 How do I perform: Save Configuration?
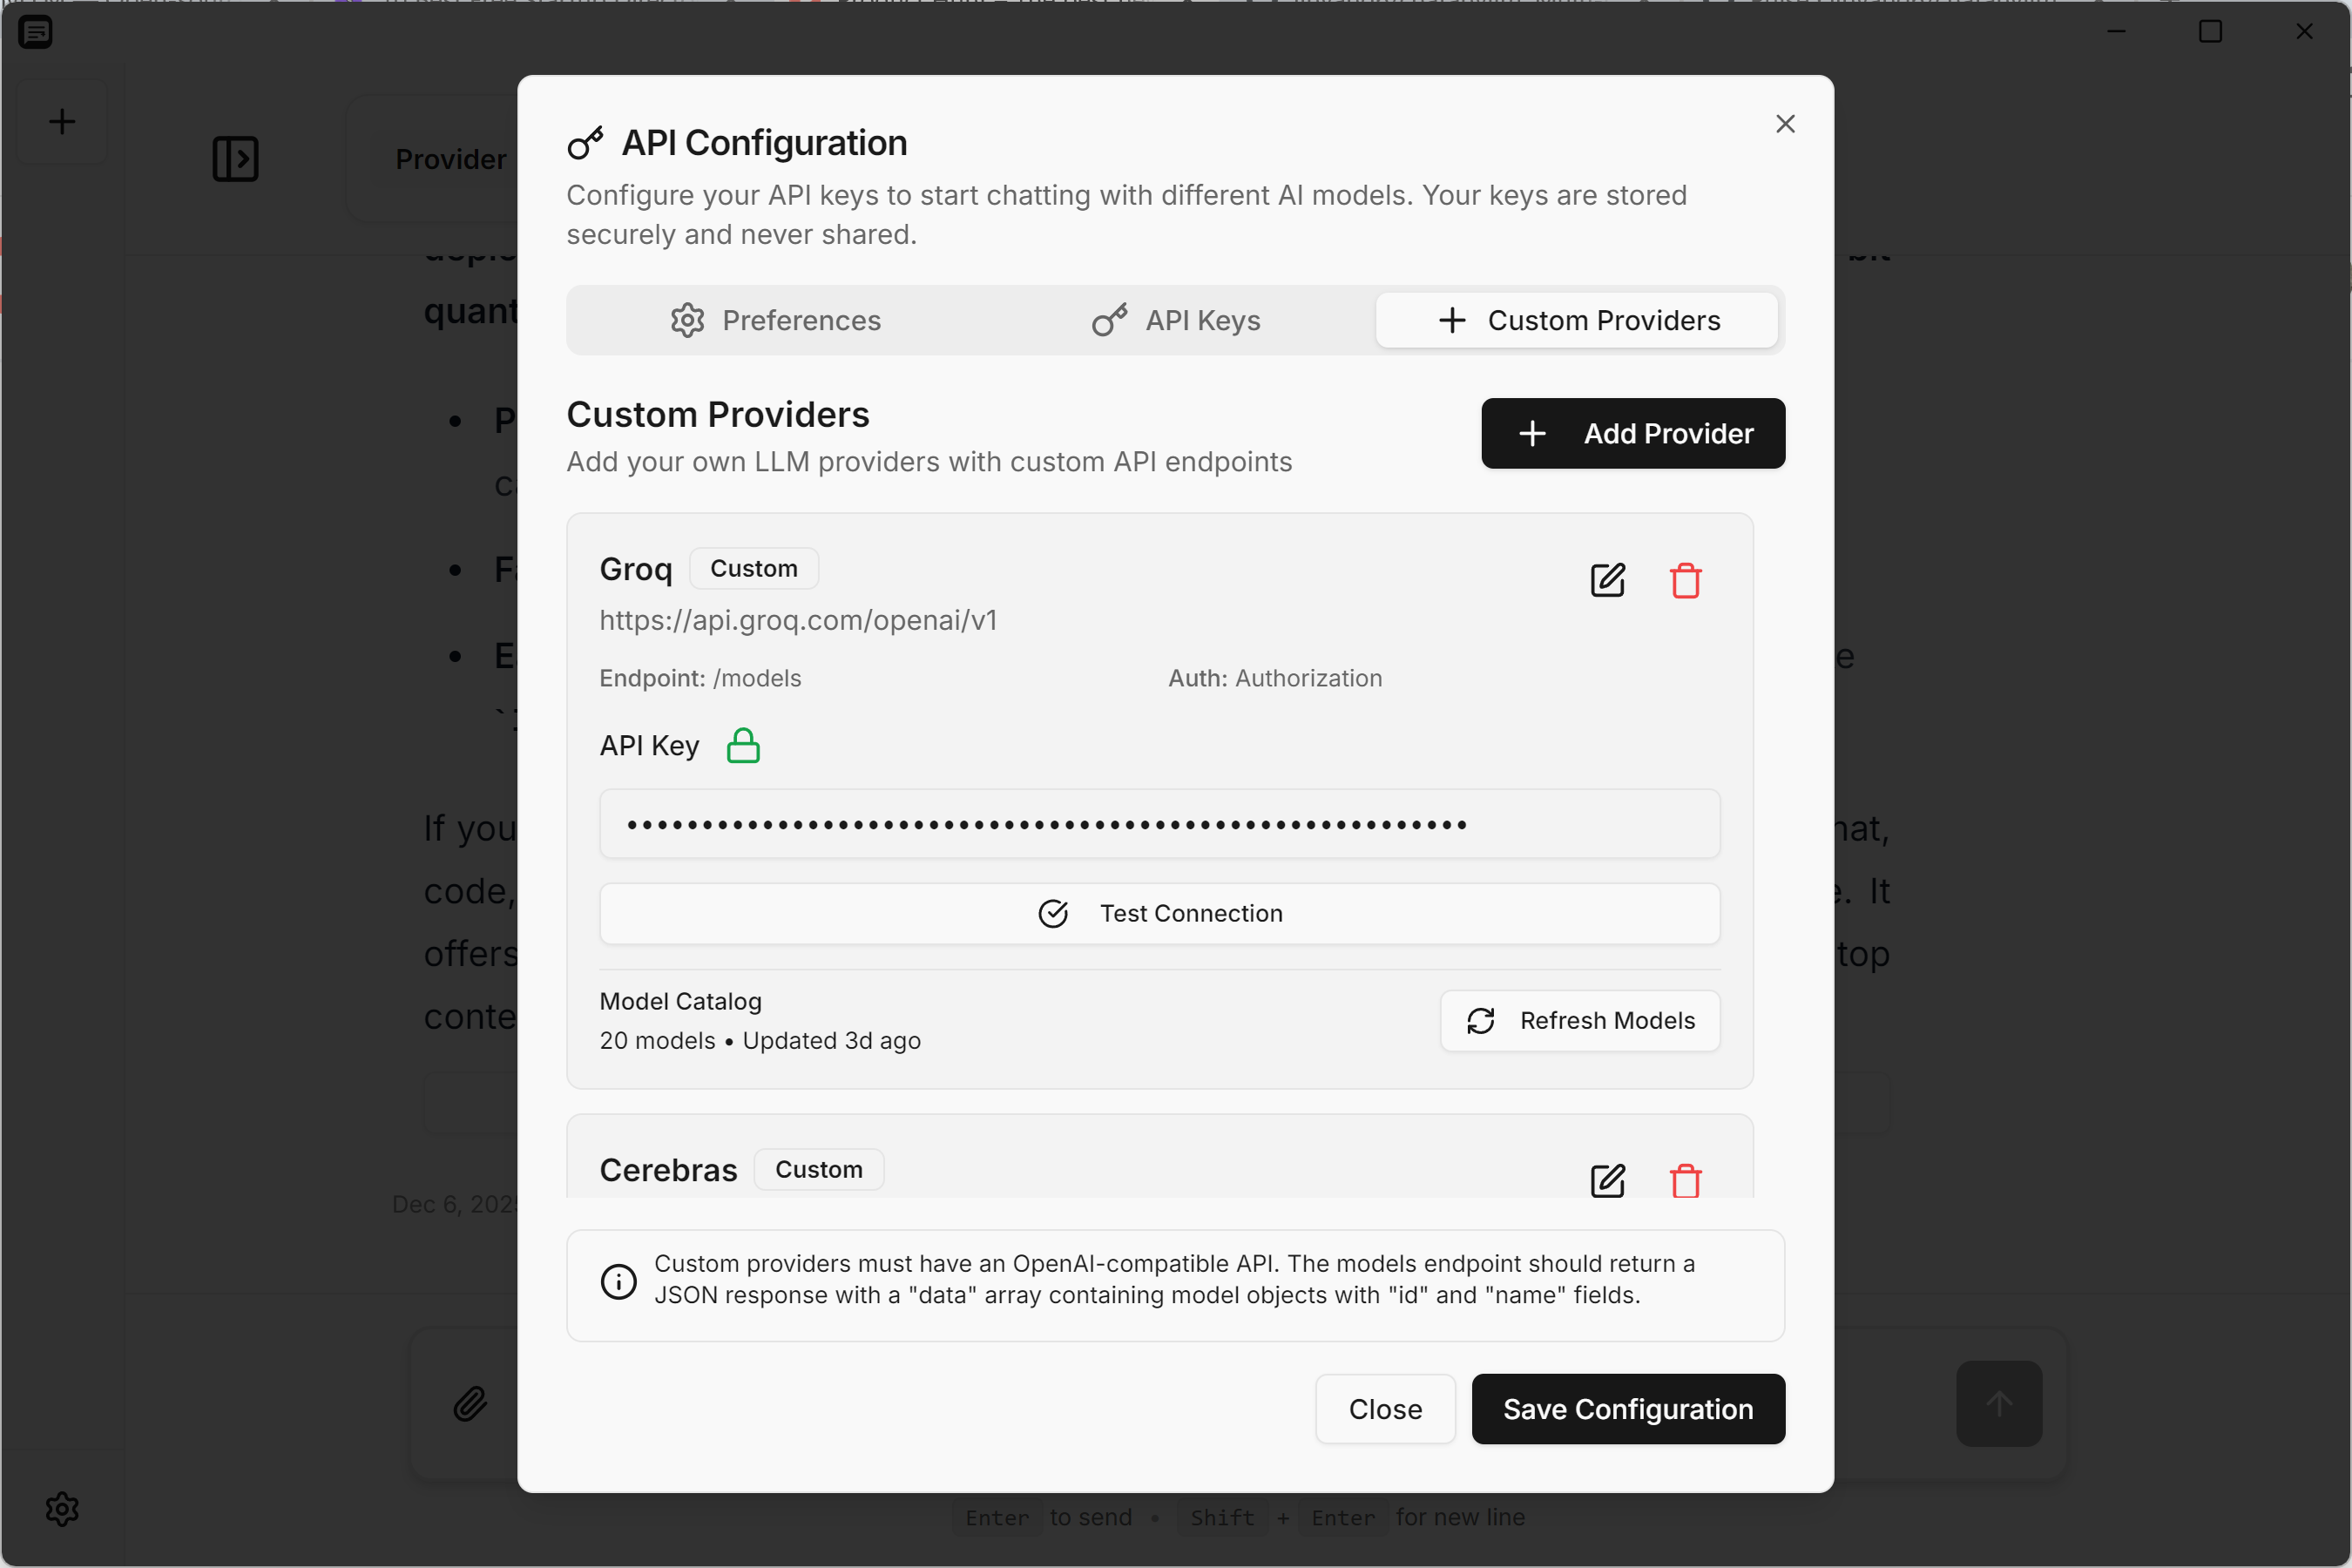pos(1627,1409)
